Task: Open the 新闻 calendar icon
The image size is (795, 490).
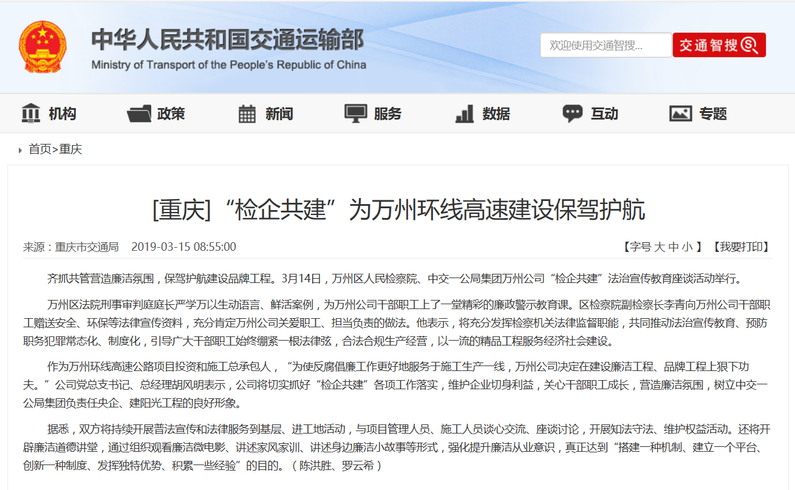Action: 247,113
